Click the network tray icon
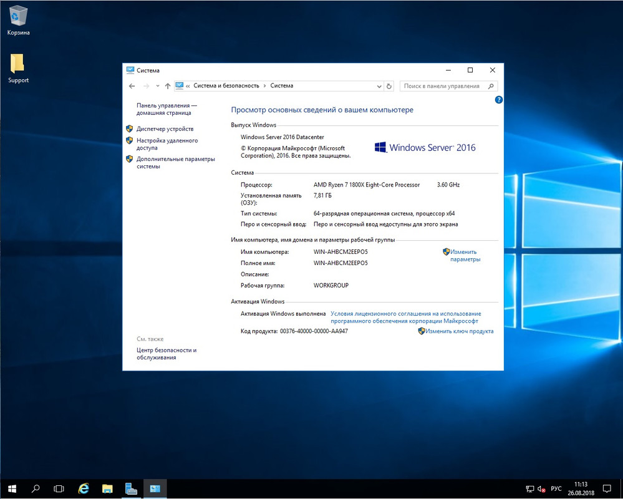The width and height of the screenshot is (623, 499). [530, 489]
